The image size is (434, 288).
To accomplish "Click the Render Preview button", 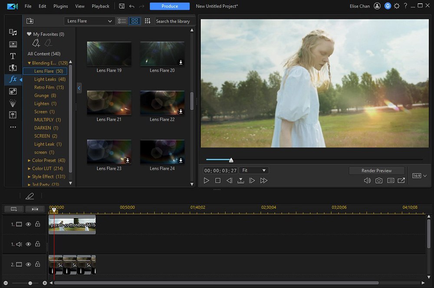I will (x=376, y=170).
